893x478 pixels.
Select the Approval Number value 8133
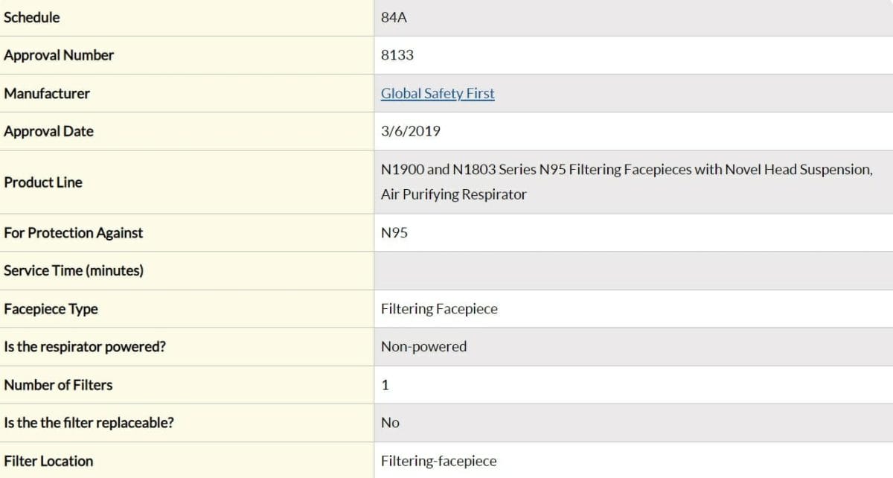point(397,56)
